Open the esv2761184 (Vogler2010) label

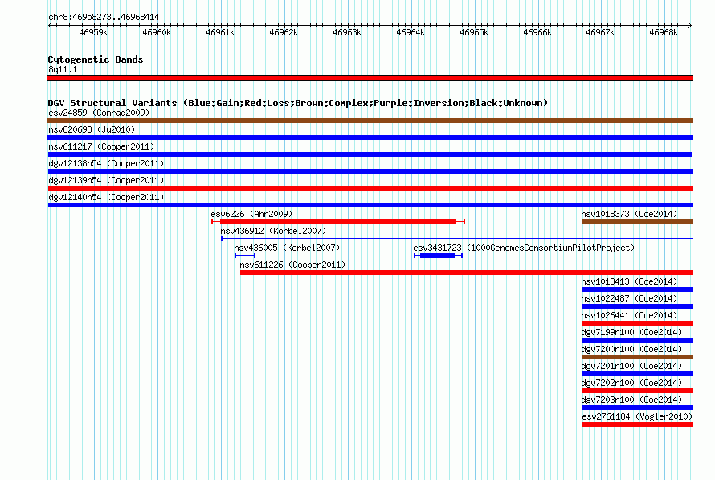click(x=637, y=416)
